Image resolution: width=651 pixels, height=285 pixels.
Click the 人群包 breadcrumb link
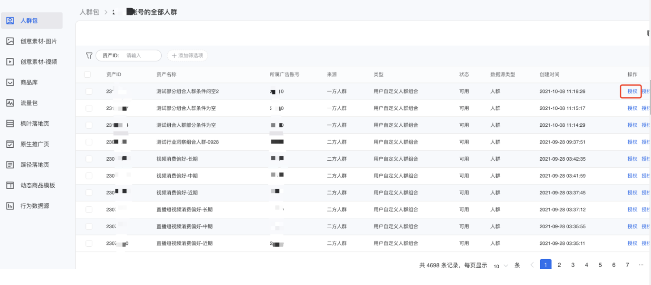click(89, 12)
